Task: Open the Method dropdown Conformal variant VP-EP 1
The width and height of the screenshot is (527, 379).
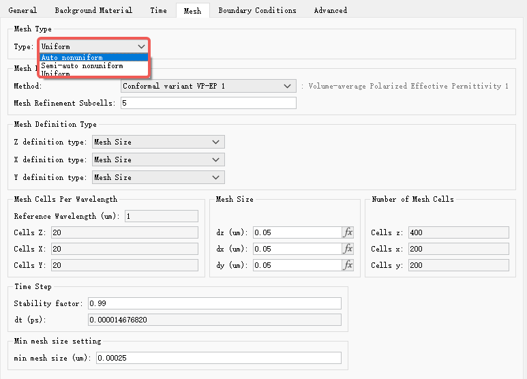Action: [209, 86]
